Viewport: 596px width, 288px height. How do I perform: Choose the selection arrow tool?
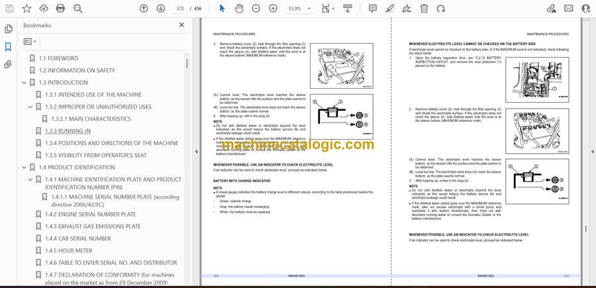point(223,9)
